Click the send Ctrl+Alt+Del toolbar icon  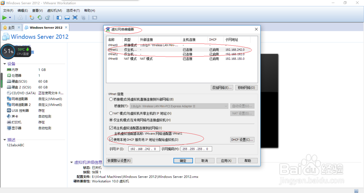pyautogui.click(x=20, y=17)
